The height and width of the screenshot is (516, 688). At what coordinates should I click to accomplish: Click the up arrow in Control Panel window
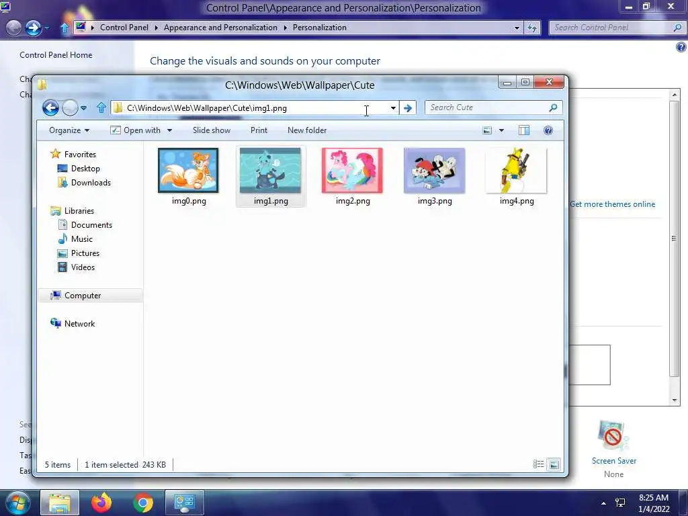point(64,28)
